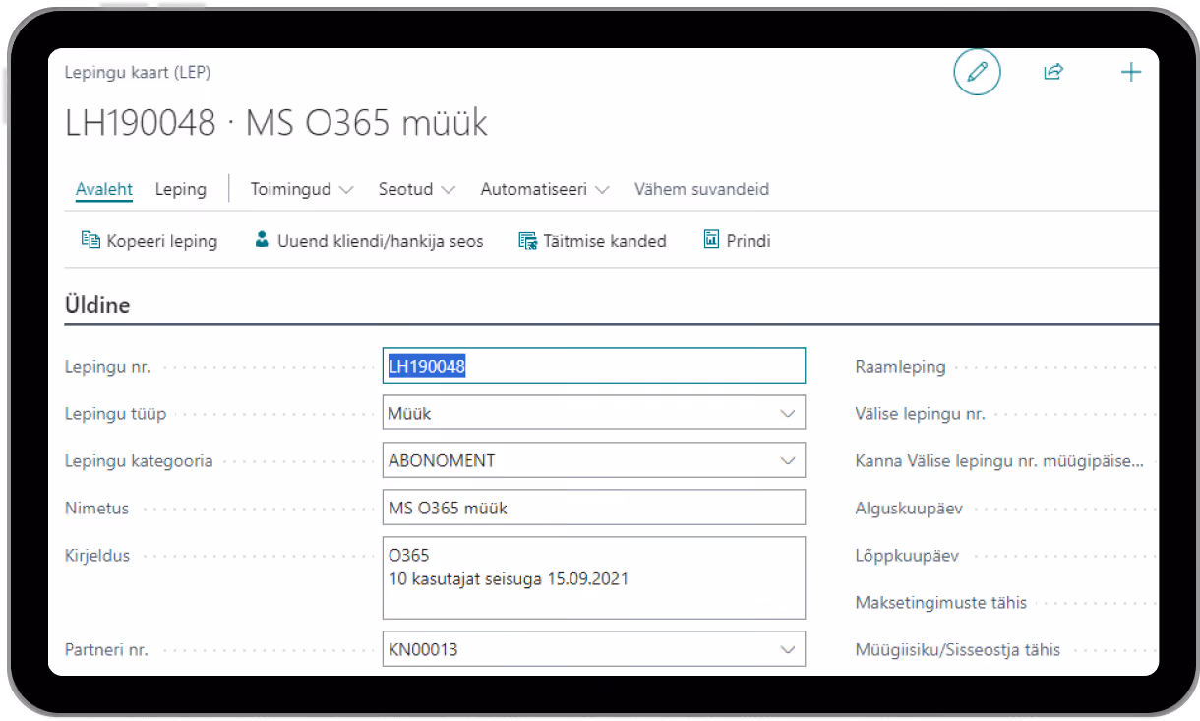The height and width of the screenshot is (721, 1200).
Task: Click the Täitmise kanded entries icon
Action: click(527, 240)
